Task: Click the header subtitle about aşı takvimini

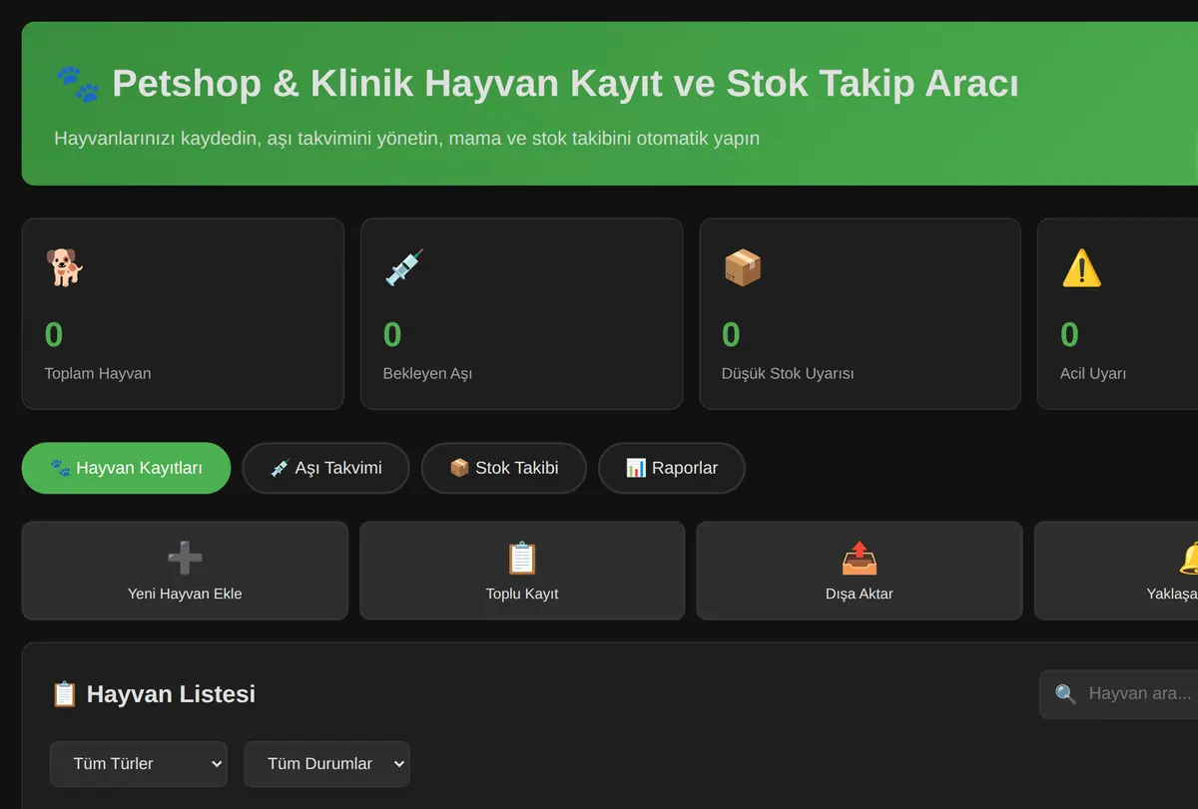Action: [406, 138]
